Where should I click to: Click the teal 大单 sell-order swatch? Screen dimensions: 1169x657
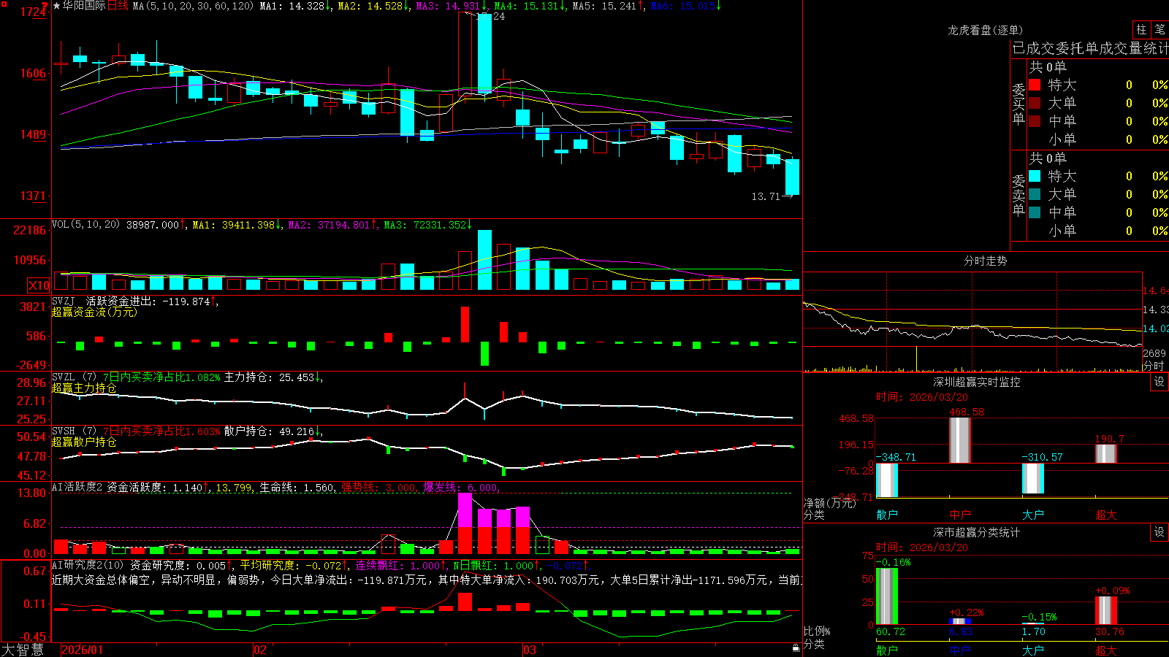[x=1035, y=194]
